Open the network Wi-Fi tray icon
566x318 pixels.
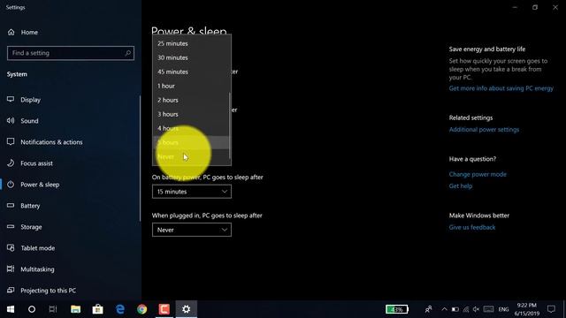[466, 309]
